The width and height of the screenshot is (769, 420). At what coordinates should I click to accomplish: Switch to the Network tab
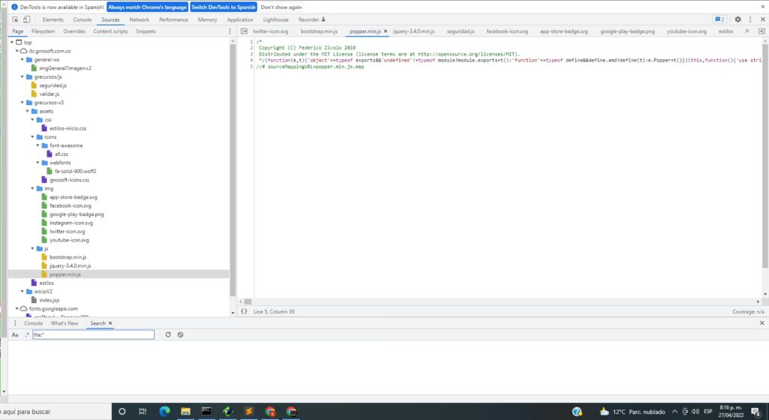click(139, 19)
